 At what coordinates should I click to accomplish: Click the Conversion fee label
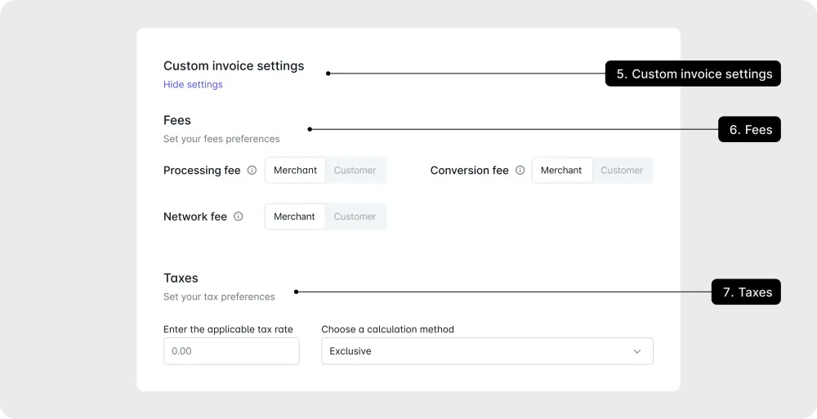[x=470, y=171]
